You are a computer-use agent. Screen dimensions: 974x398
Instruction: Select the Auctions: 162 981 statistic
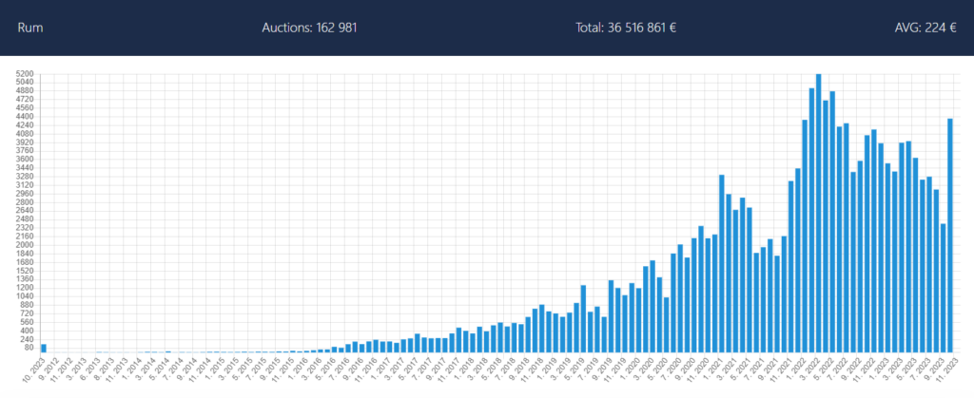point(309,28)
